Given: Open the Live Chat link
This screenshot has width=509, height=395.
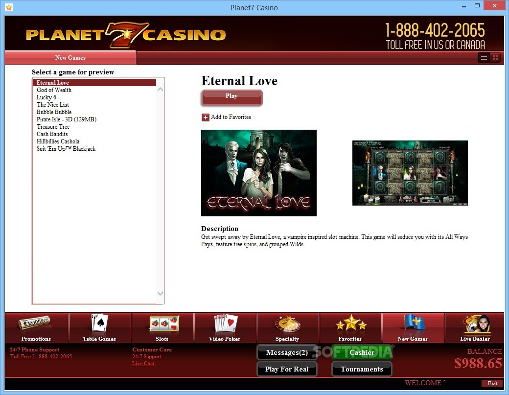Looking at the screenshot, I should 143,364.
